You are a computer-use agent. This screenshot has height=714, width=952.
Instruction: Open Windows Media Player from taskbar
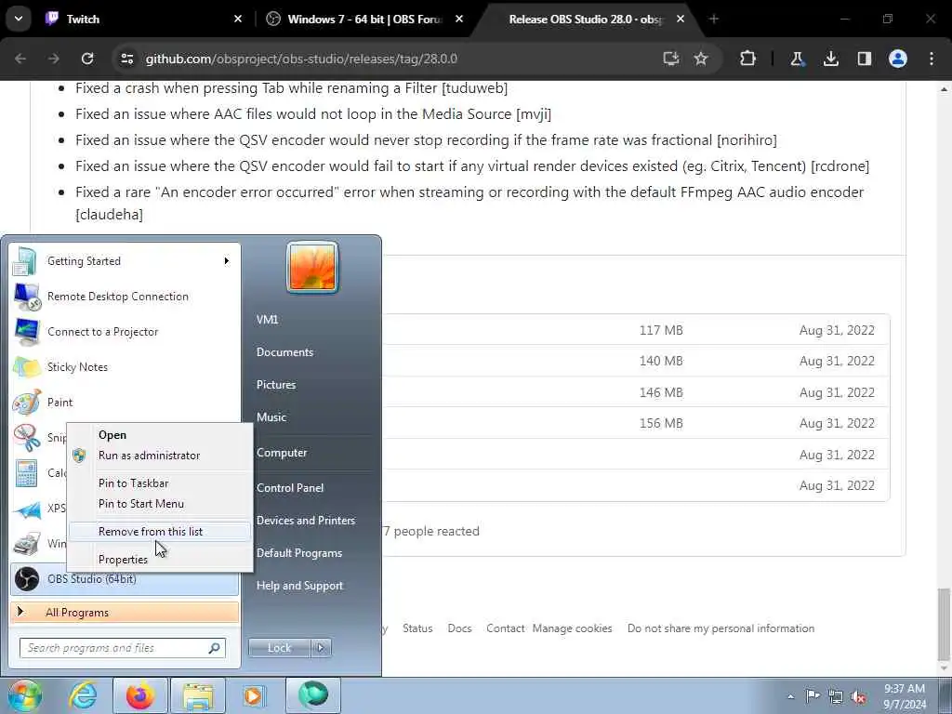253,696
